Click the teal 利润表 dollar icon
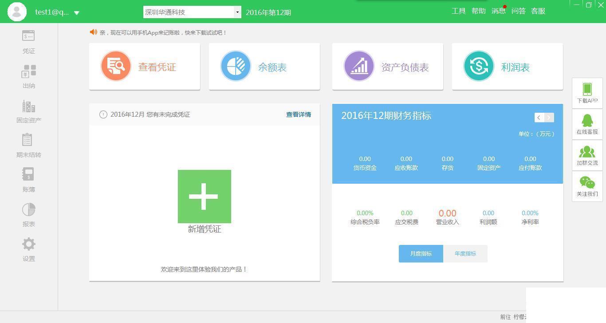 pos(479,66)
